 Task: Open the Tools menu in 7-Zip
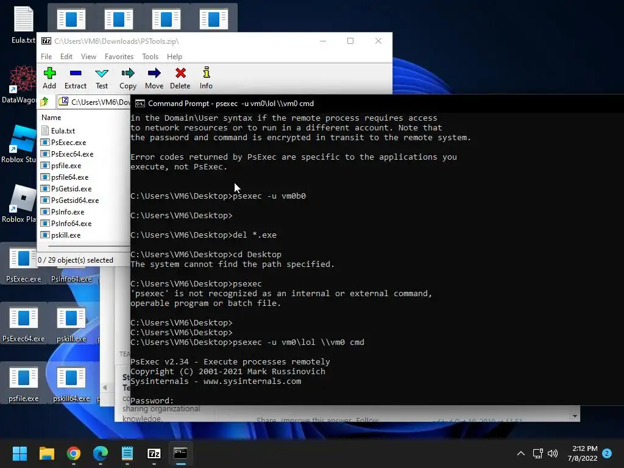(150, 57)
